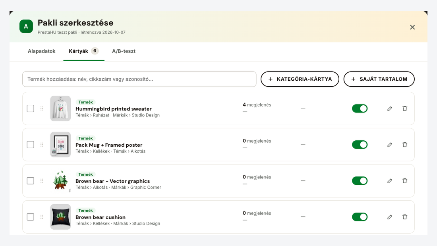Click the Termék badge on Brown bear cushion
Screen dimensions: 437x246
85,211
